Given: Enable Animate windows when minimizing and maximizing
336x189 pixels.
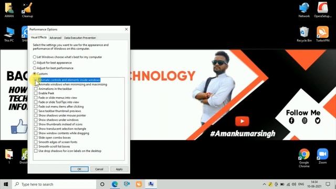Looking at the screenshot, I should 36,85.
